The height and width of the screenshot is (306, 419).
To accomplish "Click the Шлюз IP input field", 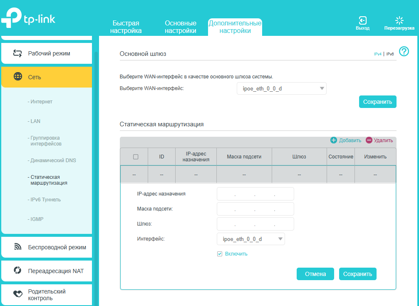I will click(255, 224).
